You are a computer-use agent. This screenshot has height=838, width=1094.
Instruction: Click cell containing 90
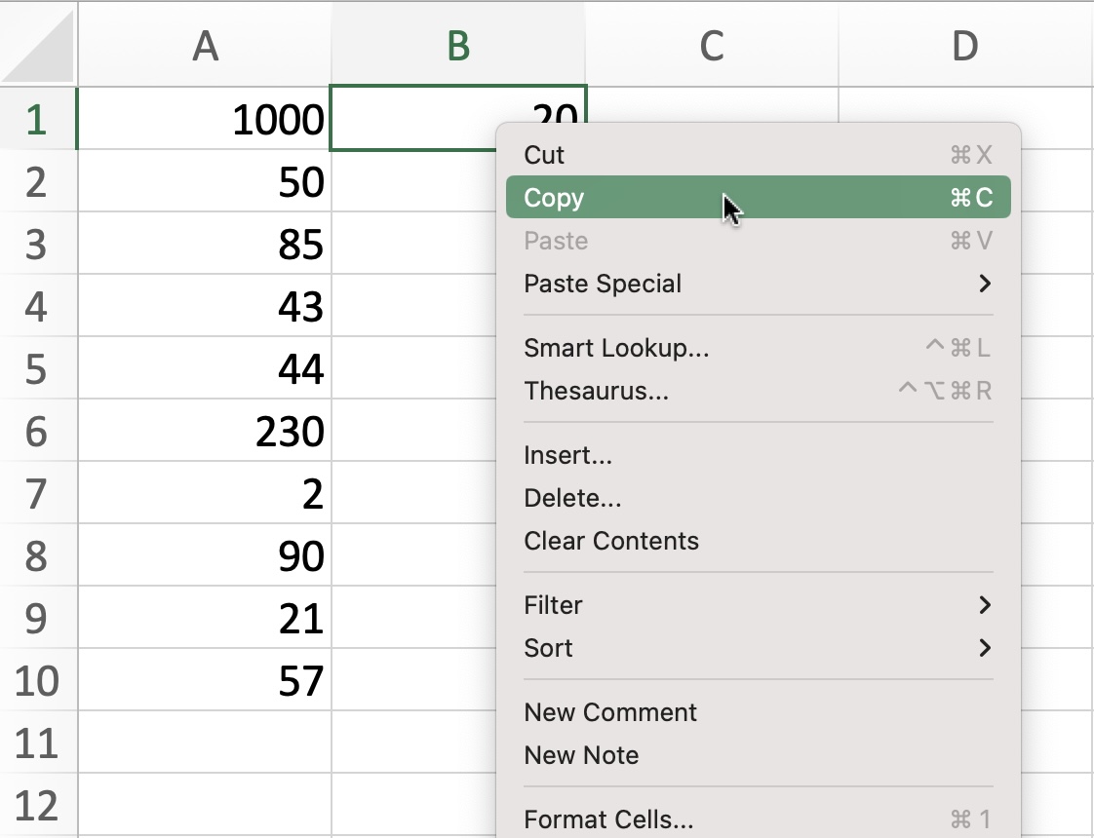tap(205, 555)
